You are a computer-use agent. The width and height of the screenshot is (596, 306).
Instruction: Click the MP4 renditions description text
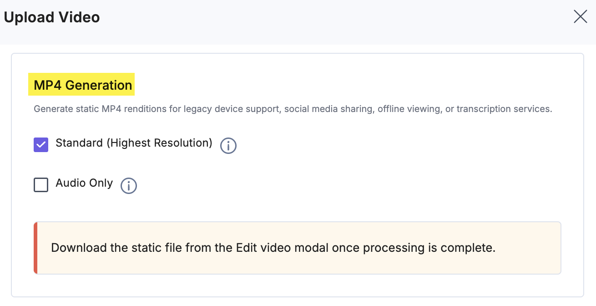coord(293,109)
